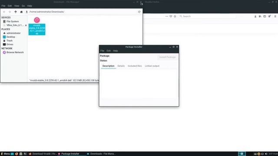Go forward in the File Manager toolbar
278x156 pixels.
(x=10, y=12)
